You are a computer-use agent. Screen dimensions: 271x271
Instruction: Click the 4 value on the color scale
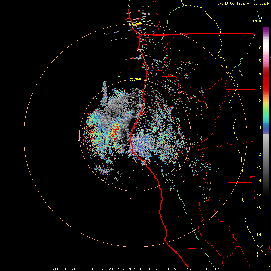click(x=260, y=74)
